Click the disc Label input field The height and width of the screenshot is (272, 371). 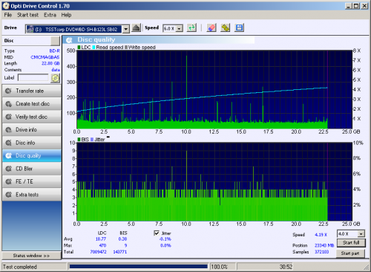[x=33, y=78]
